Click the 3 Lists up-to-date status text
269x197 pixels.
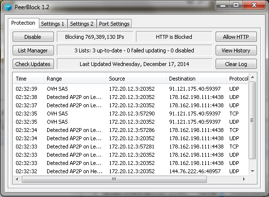(134, 50)
